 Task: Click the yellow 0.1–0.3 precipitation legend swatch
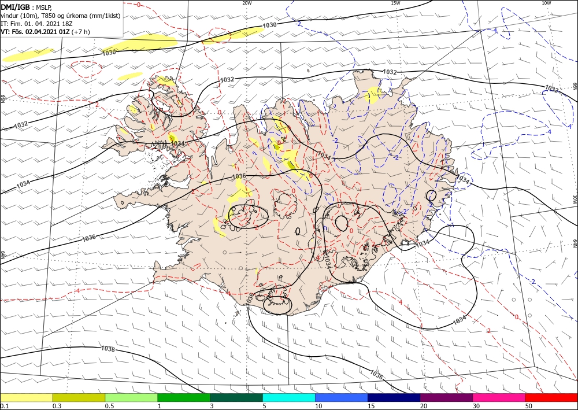tap(26, 397)
